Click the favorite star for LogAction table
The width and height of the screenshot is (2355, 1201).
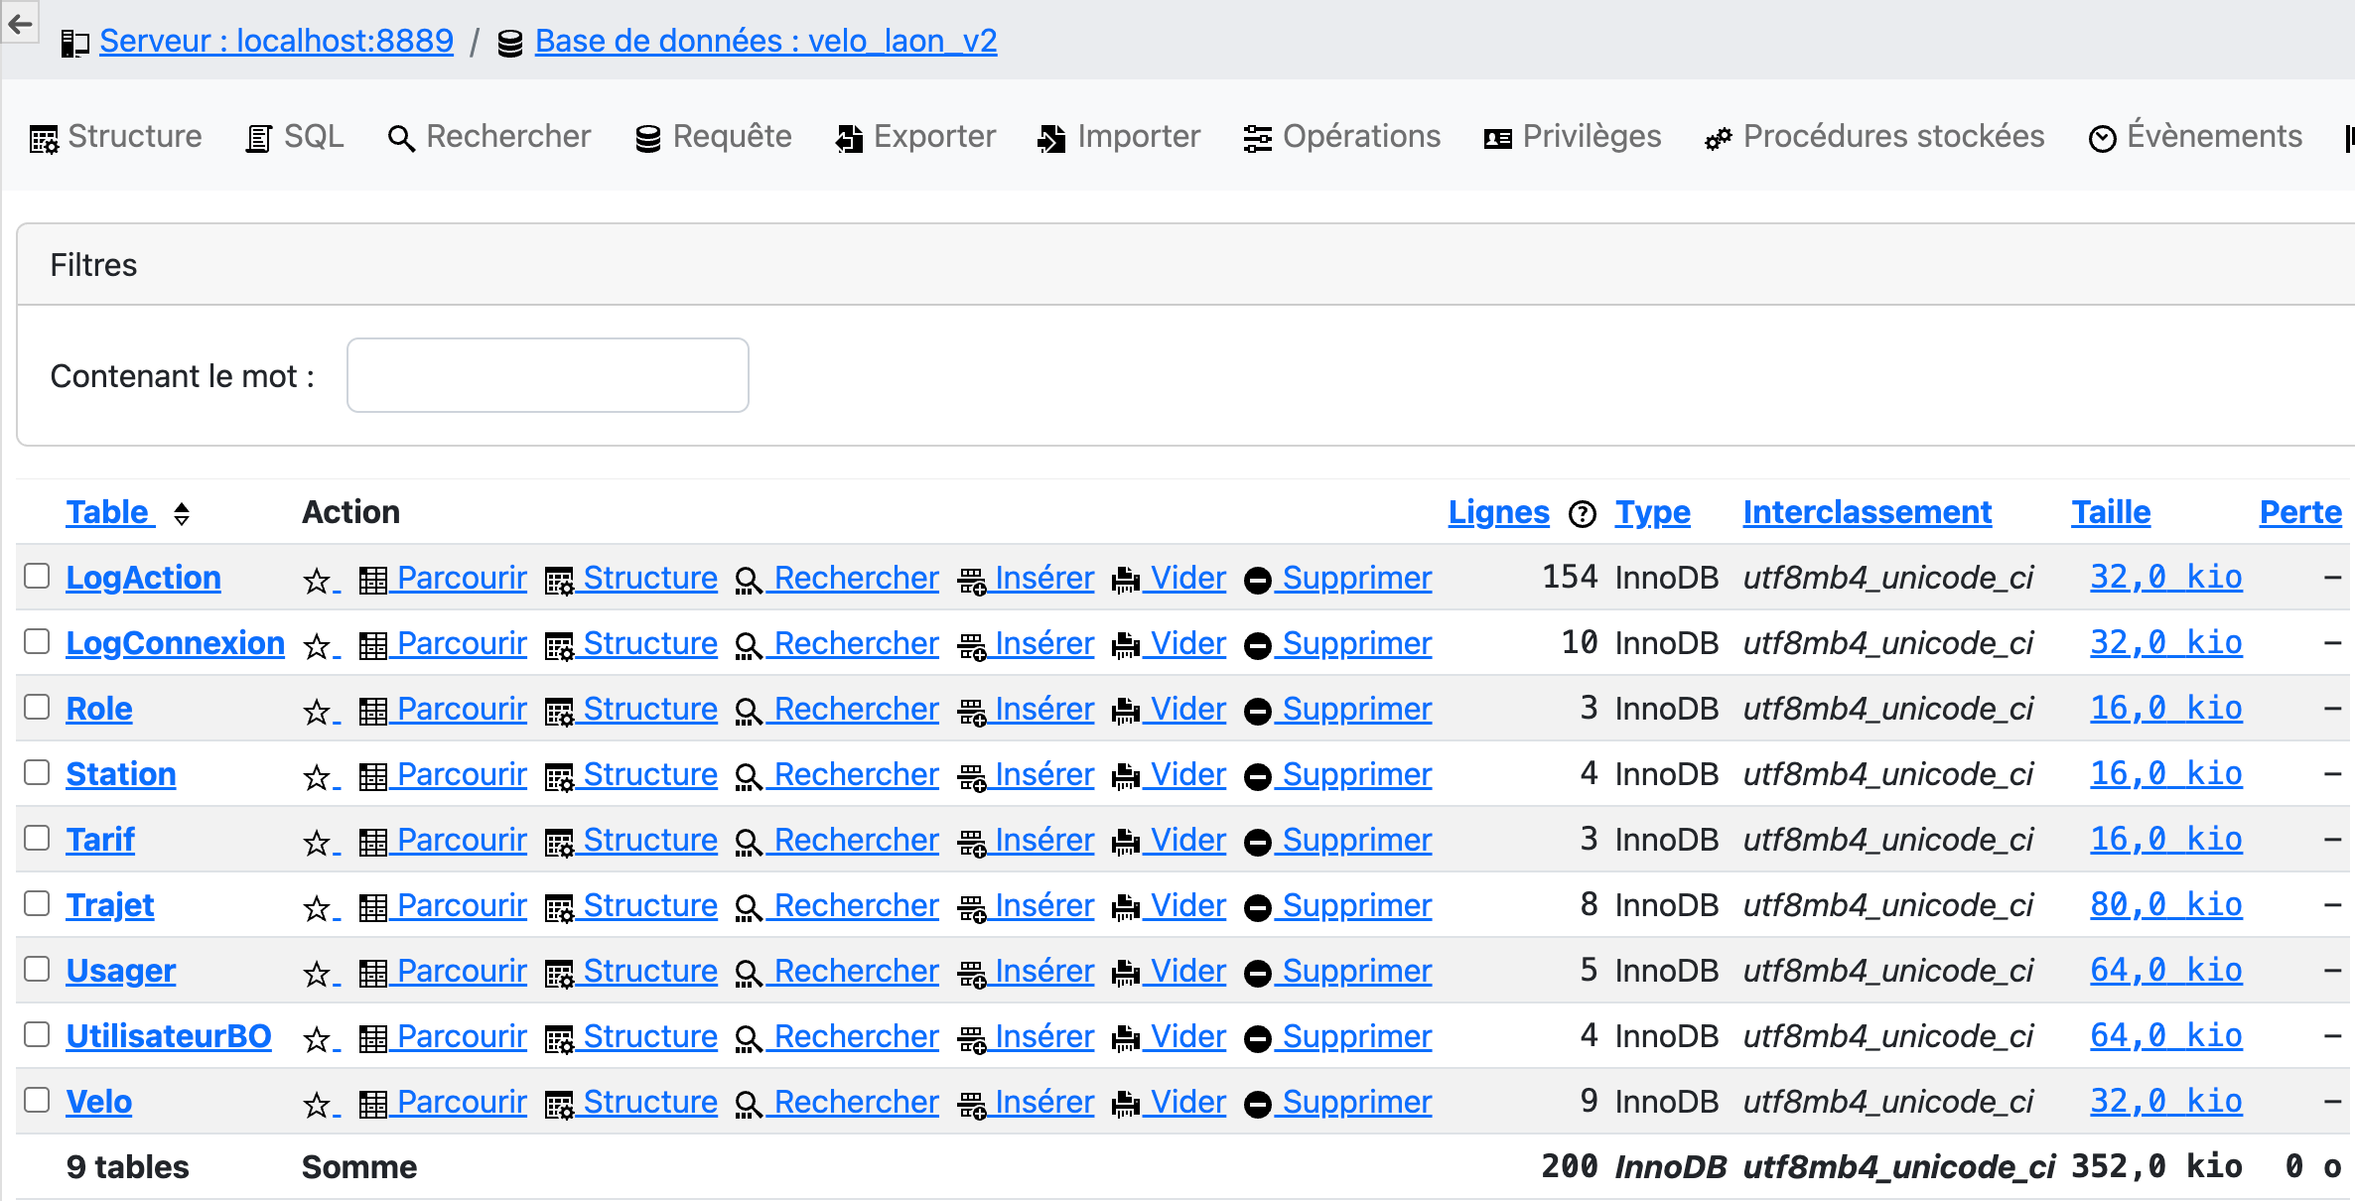click(x=317, y=581)
